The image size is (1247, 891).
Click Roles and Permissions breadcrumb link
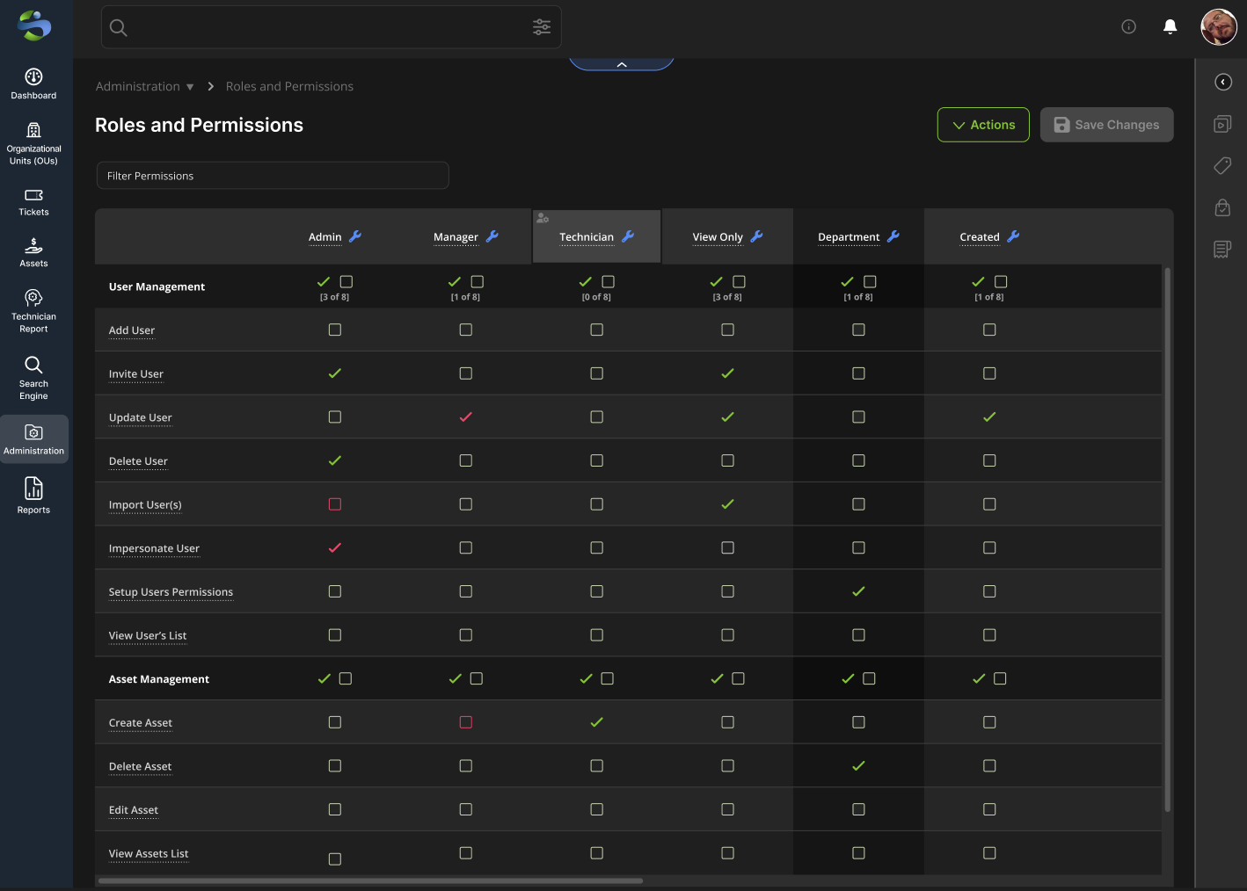tap(289, 86)
